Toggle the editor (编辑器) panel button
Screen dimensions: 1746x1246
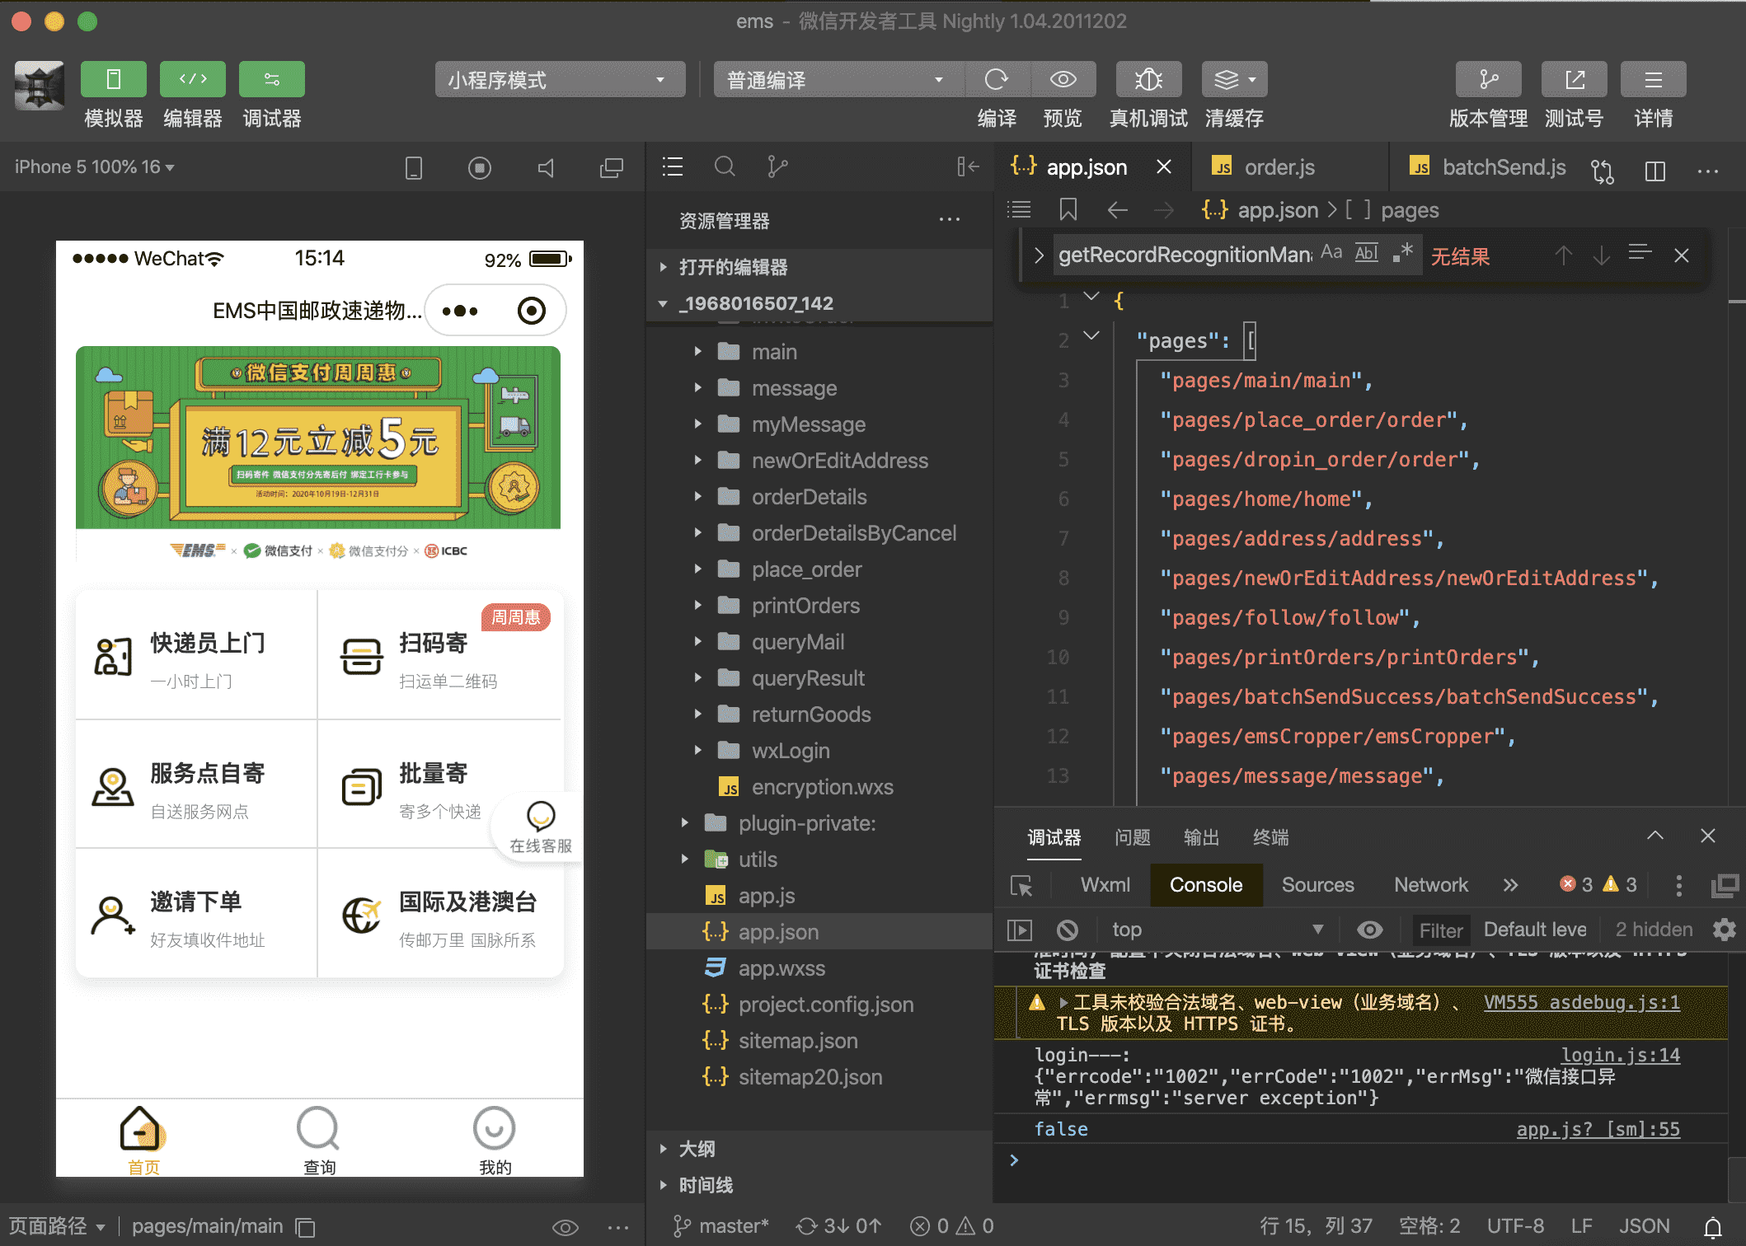(x=193, y=79)
